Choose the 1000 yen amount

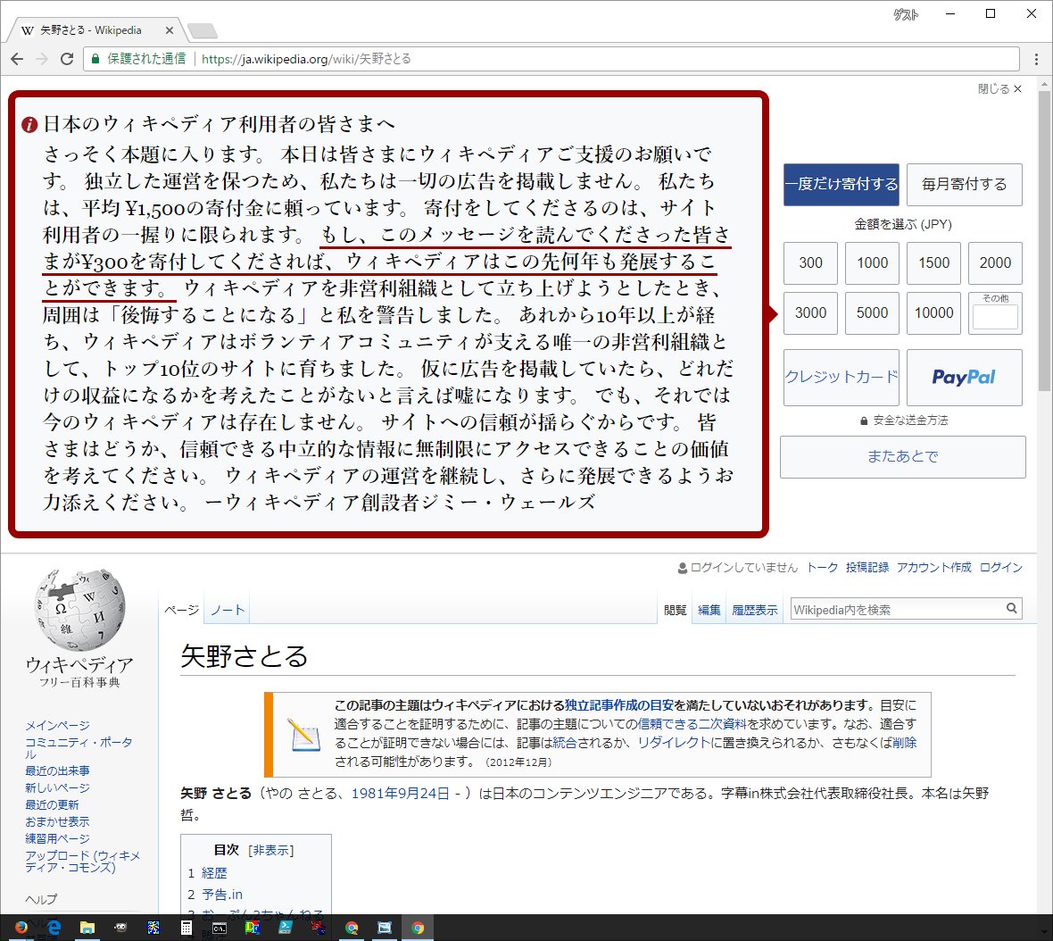tap(872, 262)
